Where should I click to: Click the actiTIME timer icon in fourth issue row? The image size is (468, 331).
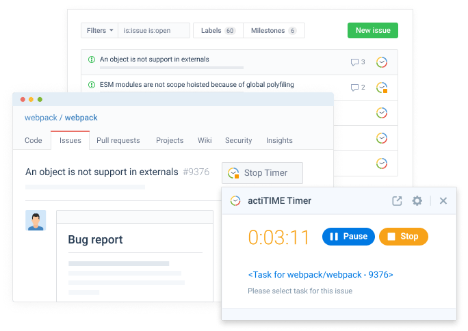click(x=381, y=138)
